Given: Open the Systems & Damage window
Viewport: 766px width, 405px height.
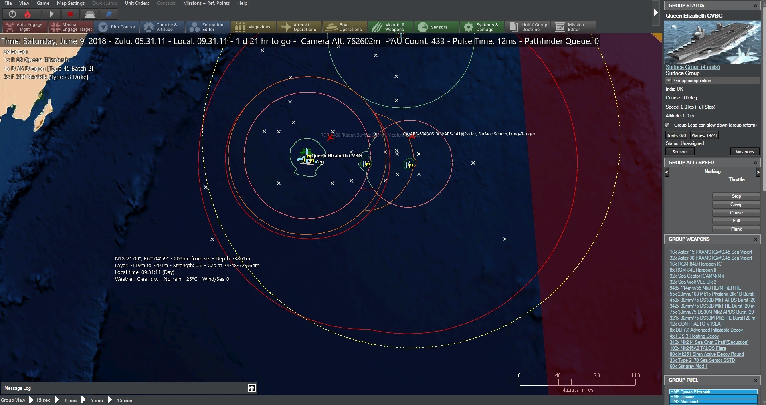Looking at the screenshot, I should pos(481,27).
